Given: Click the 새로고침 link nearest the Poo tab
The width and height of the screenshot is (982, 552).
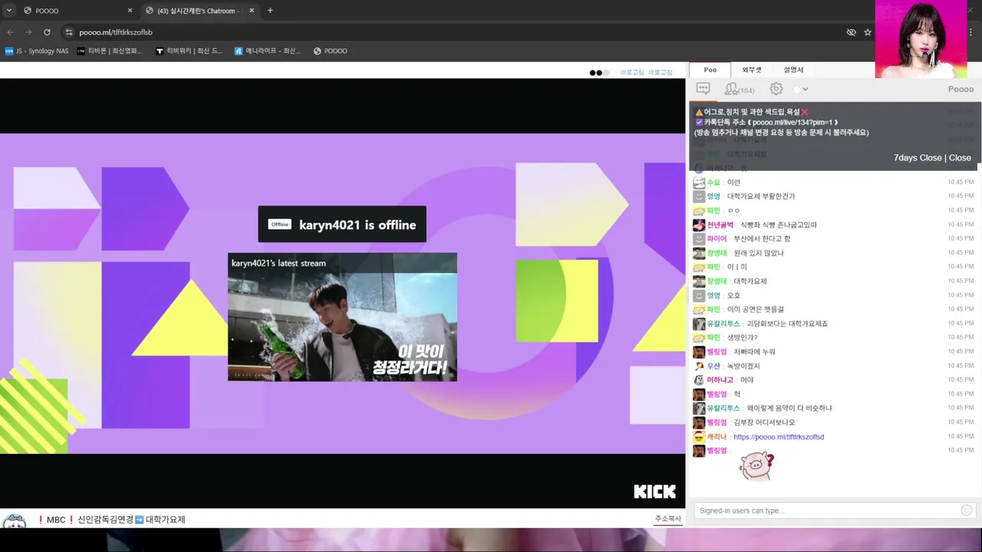Looking at the screenshot, I should (660, 72).
